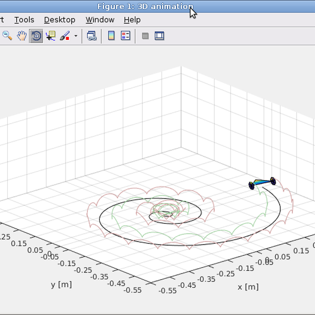Expand the Brush color dropdown arrow
This screenshot has height=315, width=315.
click(76, 36)
